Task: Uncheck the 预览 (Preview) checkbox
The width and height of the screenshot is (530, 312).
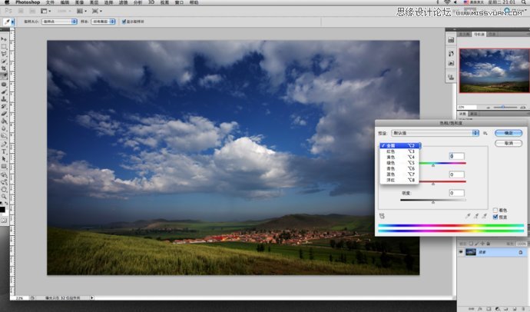Action: (495, 217)
